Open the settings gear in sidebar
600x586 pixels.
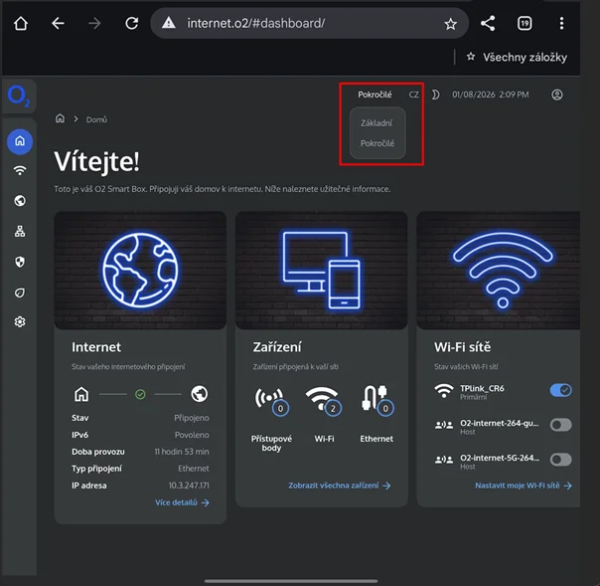pos(20,322)
